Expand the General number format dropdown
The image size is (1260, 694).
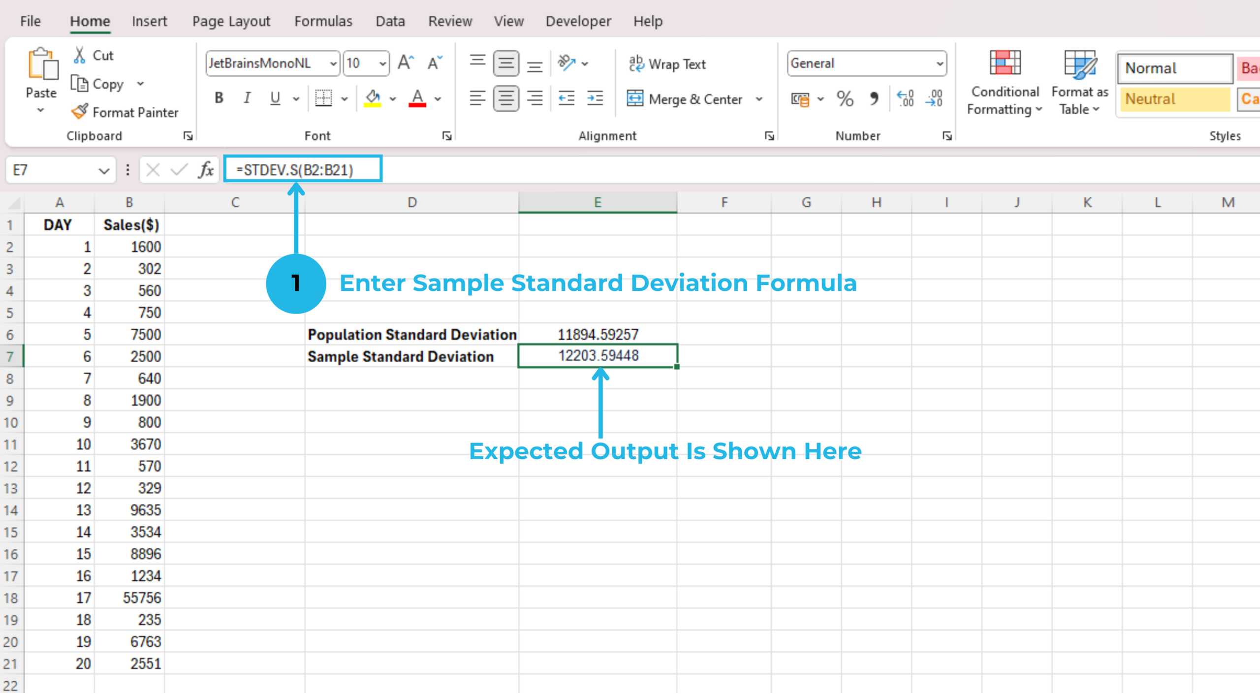coord(939,63)
